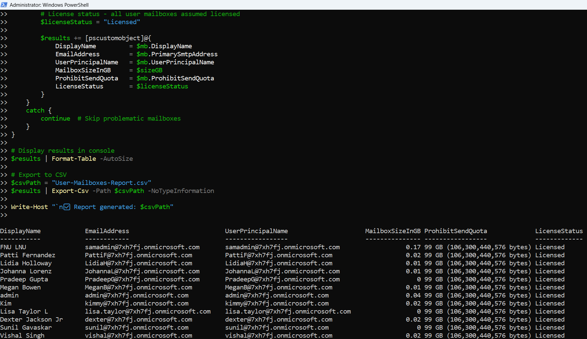587x339 pixels.
Task: Click the ProhibitSendQuota column header
Action: coord(456,231)
